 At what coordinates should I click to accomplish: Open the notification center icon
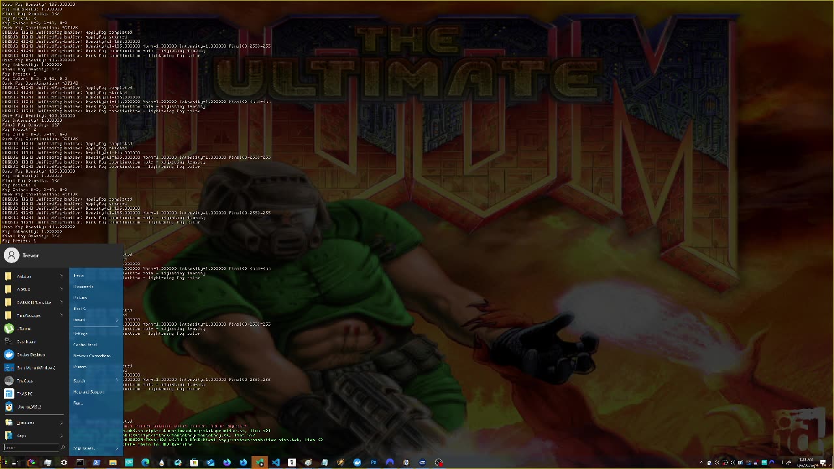pos(823,462)
